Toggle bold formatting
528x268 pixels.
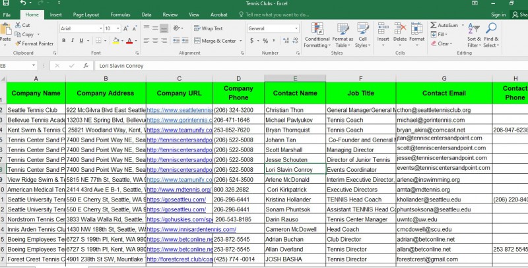click(63, 41)
